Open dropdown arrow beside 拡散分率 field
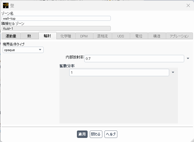 [173, 72]
